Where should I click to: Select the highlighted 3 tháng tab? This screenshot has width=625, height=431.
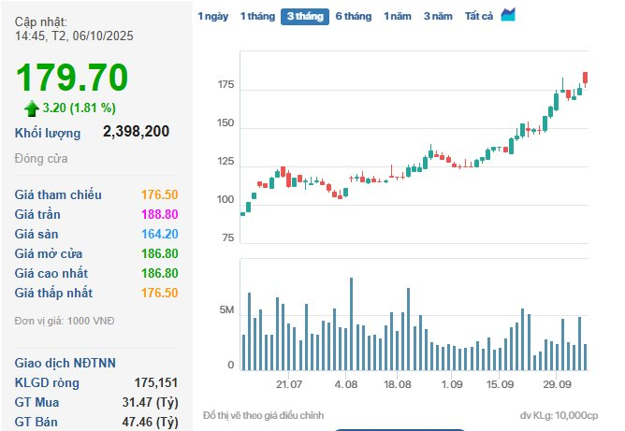[305, 16]
